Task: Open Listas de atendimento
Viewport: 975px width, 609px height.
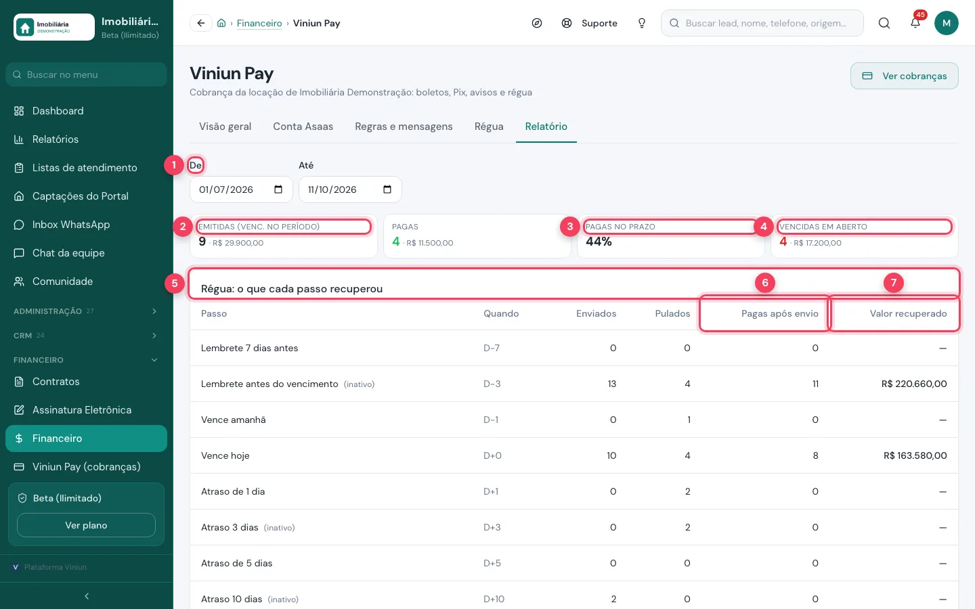Action: point(87,168)
